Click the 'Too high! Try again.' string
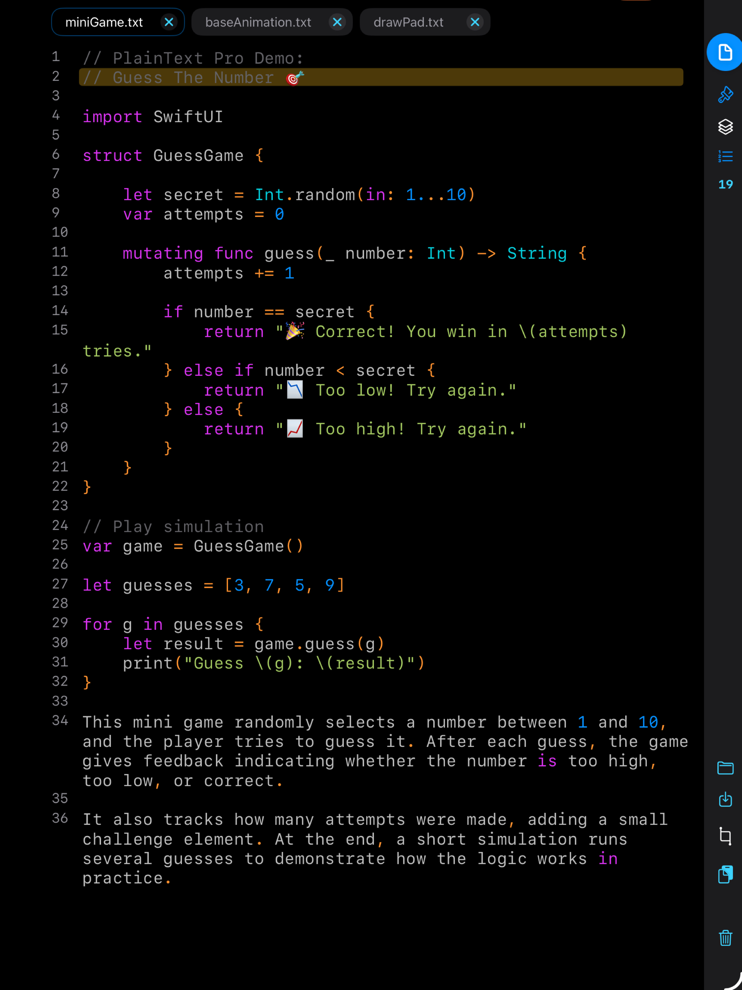The height and width of the screenshot is (990, 742). point(401,429)
